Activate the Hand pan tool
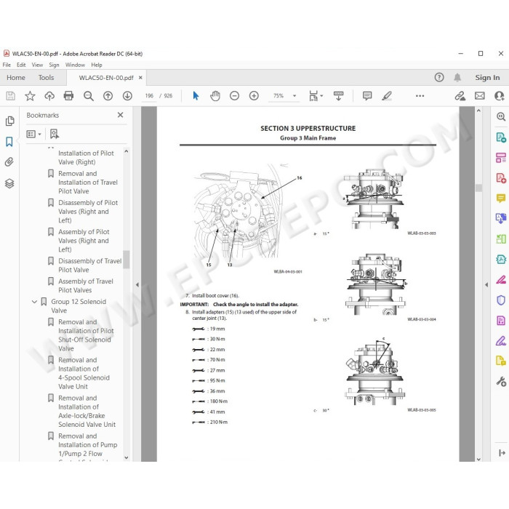Viewport: 509px width, 509px height. tap(215, 96)
